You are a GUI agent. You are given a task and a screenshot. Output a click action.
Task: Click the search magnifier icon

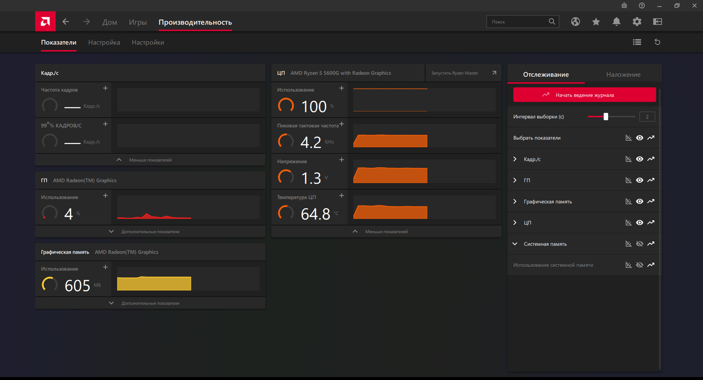552,22
